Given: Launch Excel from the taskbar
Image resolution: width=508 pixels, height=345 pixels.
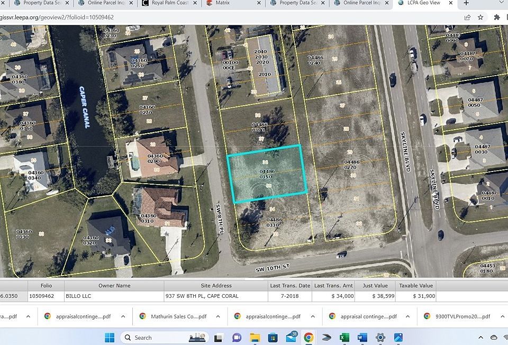Looking at the screenshot, I should tap(344, 338).
